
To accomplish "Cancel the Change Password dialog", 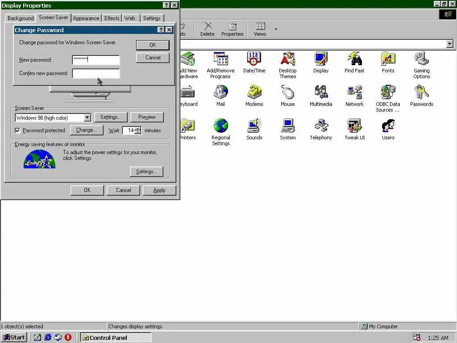I will 153,58.
